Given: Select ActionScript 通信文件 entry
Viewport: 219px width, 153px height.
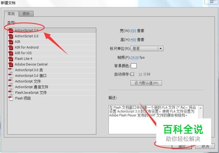Looking at the screenshot, I should click(x=52, y=87).
